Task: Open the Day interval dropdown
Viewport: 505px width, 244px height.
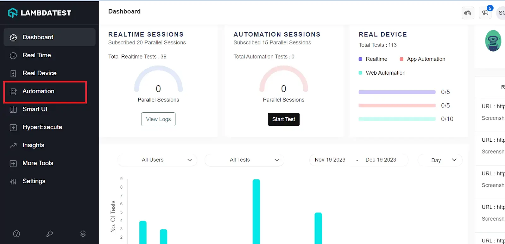Action: [x=440, y=160]
